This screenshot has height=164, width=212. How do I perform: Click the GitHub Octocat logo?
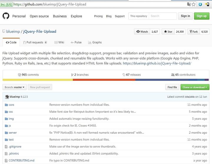pos(6,16)
